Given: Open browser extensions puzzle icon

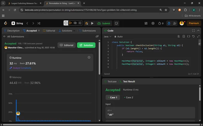Looking at the screenshot, I should tap(185, 10).
